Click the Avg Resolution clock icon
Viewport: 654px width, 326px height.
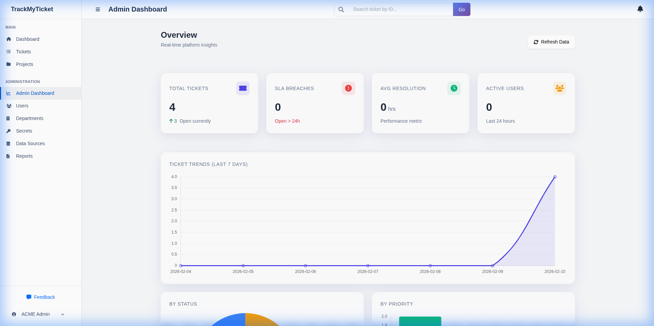[x=454, y=88]
